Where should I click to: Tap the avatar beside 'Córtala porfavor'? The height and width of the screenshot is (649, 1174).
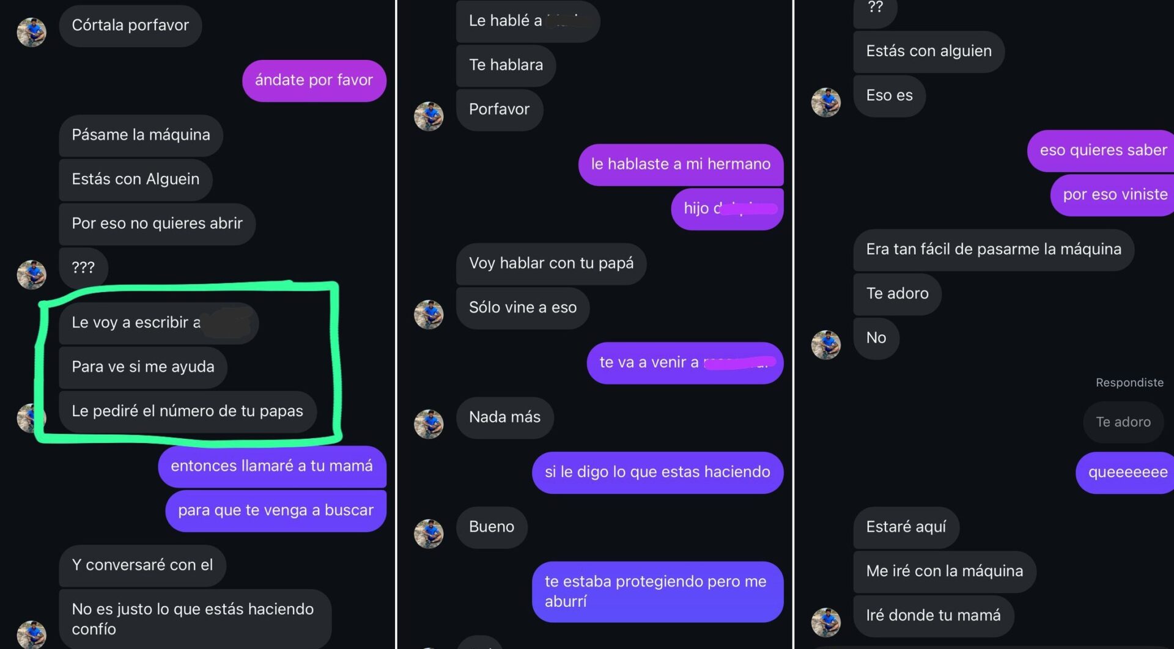point(32,32)
